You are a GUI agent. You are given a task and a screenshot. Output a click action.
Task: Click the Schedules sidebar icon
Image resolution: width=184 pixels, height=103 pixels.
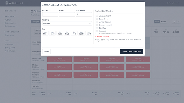[x=5, y=23]
